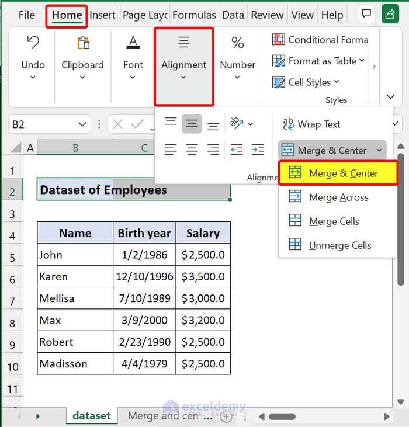Click the vertical scroll down arrow
Image resolution: width=409 pixels, height=427 pixels.
click(401, 402)
